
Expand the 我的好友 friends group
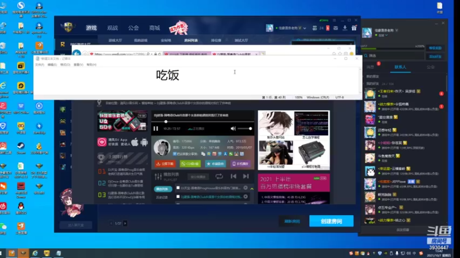pyautogui.click(x=373, y=84)
